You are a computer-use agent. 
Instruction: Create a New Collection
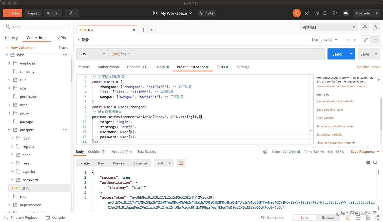tap(20, 48)
